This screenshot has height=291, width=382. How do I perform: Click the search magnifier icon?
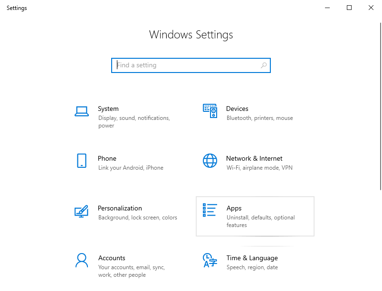(264, 65)
